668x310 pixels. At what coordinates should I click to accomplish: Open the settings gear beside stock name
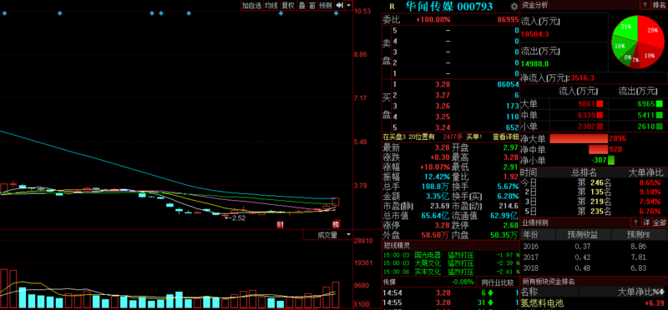coord(514,7)
